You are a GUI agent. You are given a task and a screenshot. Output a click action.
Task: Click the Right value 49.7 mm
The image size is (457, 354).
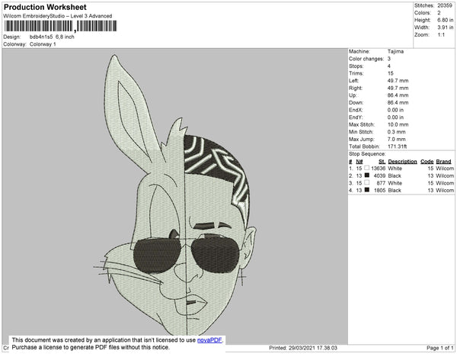pos(398,88)
